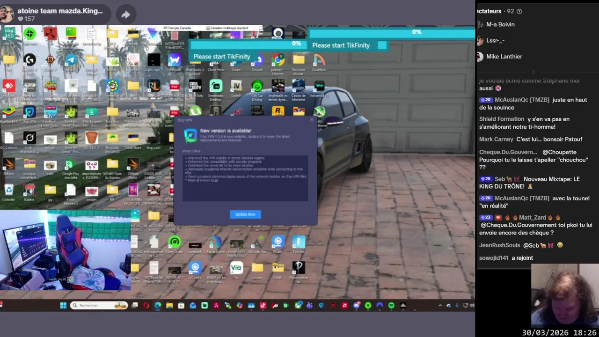Click the viewer camera thumbnail bottom right
The height and width of the screenshot is (337, 599).
coord(565,296)
